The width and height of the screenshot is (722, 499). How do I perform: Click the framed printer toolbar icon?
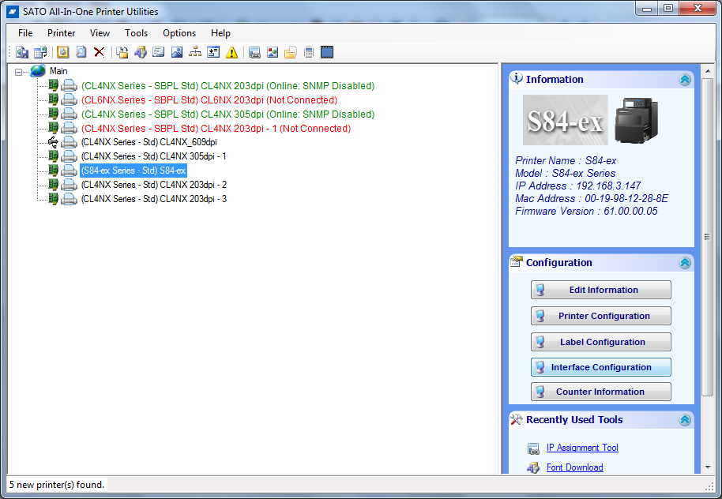click(x=63, y=52)
